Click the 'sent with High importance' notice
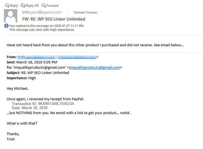This screenshot has height=149, width=203. click(42, 30)
